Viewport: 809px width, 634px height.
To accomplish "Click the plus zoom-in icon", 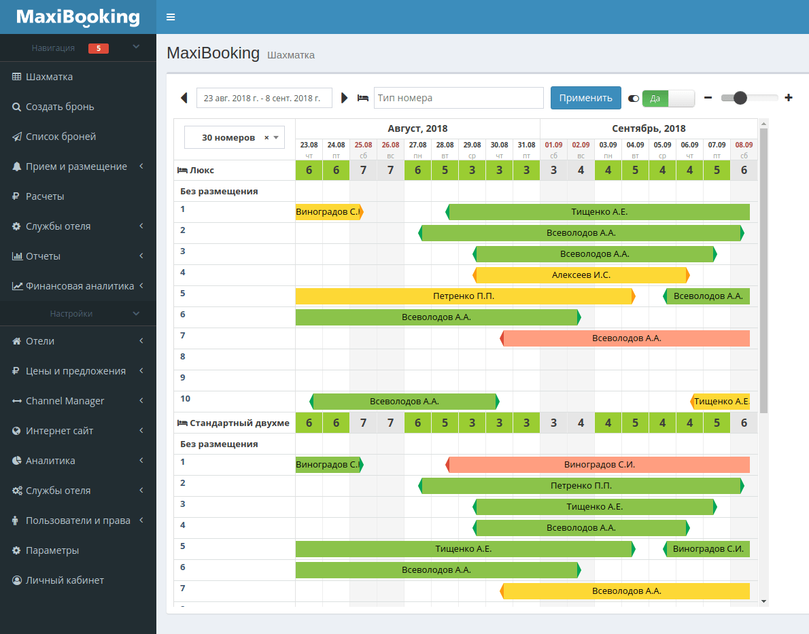I will (789, 98).
